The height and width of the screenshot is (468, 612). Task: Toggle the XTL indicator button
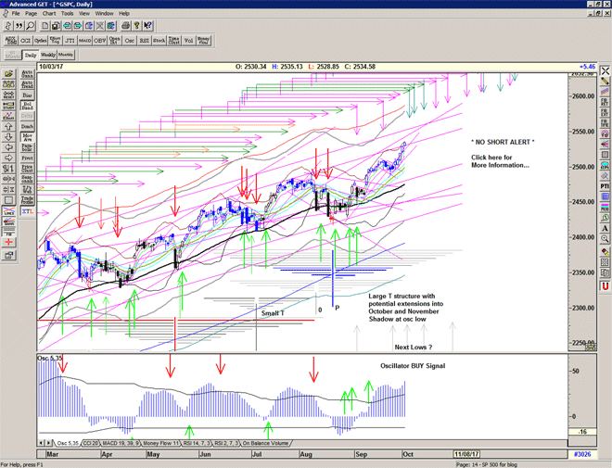pyautogui.click(x=27, y=211)
